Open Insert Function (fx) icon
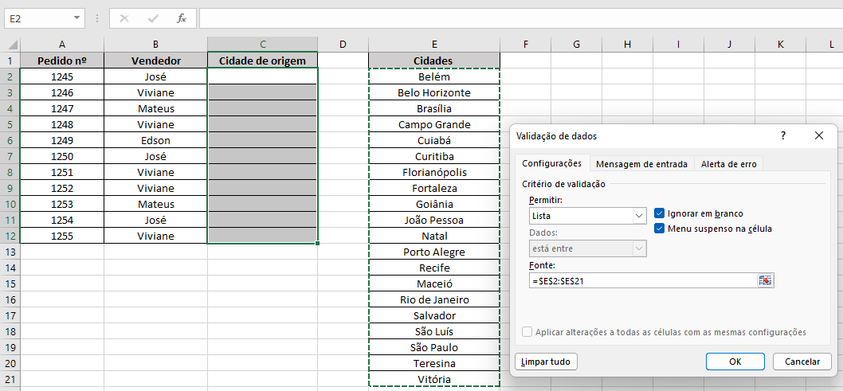Viewport: 843px width, 391px height. (x=182, y=18)
